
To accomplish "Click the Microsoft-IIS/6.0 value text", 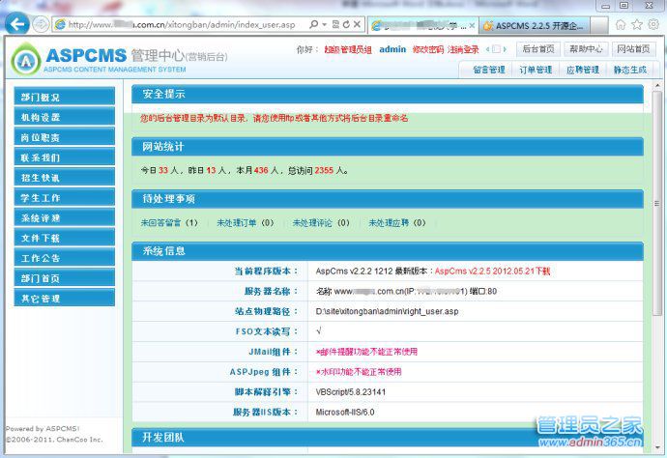I will tap(345, 412).
